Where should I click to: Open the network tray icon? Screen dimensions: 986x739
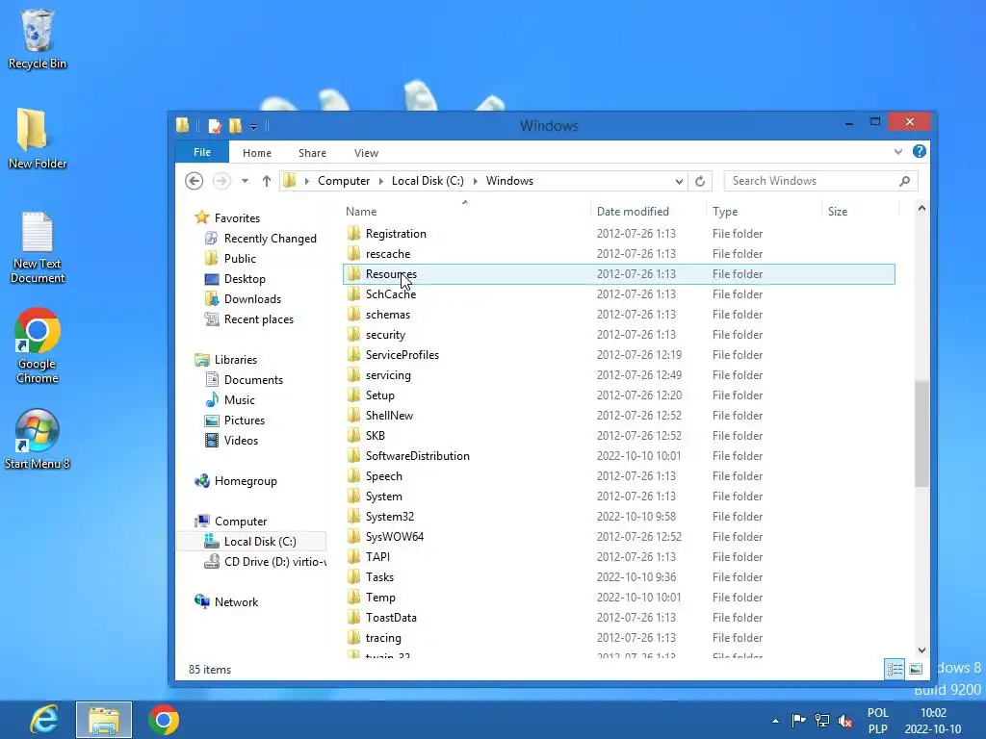point(822,720)
